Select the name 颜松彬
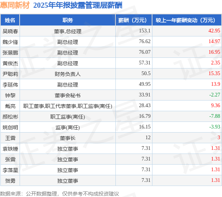This screenshot has height=197, width=222. tap(10, 117)
